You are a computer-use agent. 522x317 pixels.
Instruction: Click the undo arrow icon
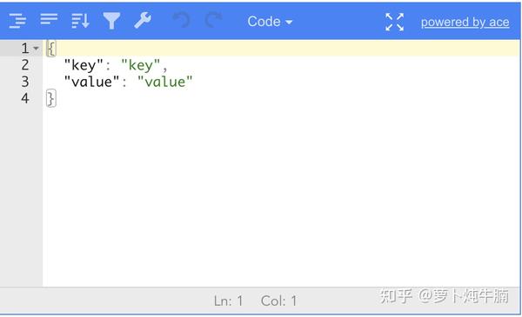pos(182,20)
